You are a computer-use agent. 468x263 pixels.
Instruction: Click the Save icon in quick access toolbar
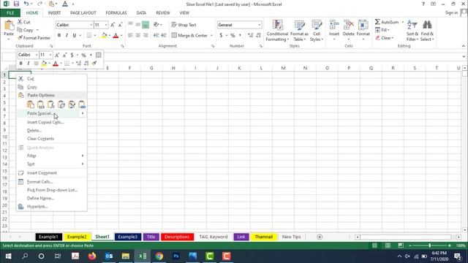pyautogui.click(x=16, y=4)
